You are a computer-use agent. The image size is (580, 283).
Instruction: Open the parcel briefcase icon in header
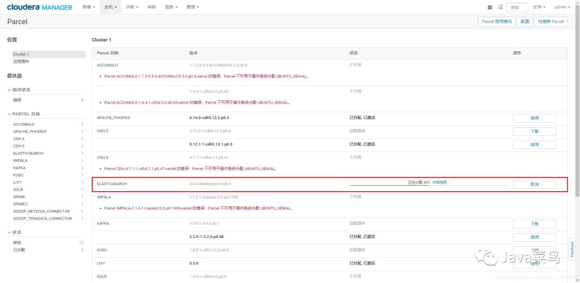(490, 7)
